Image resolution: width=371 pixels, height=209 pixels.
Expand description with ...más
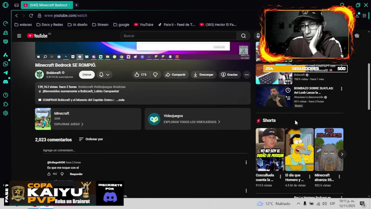(x=120, y=100)
